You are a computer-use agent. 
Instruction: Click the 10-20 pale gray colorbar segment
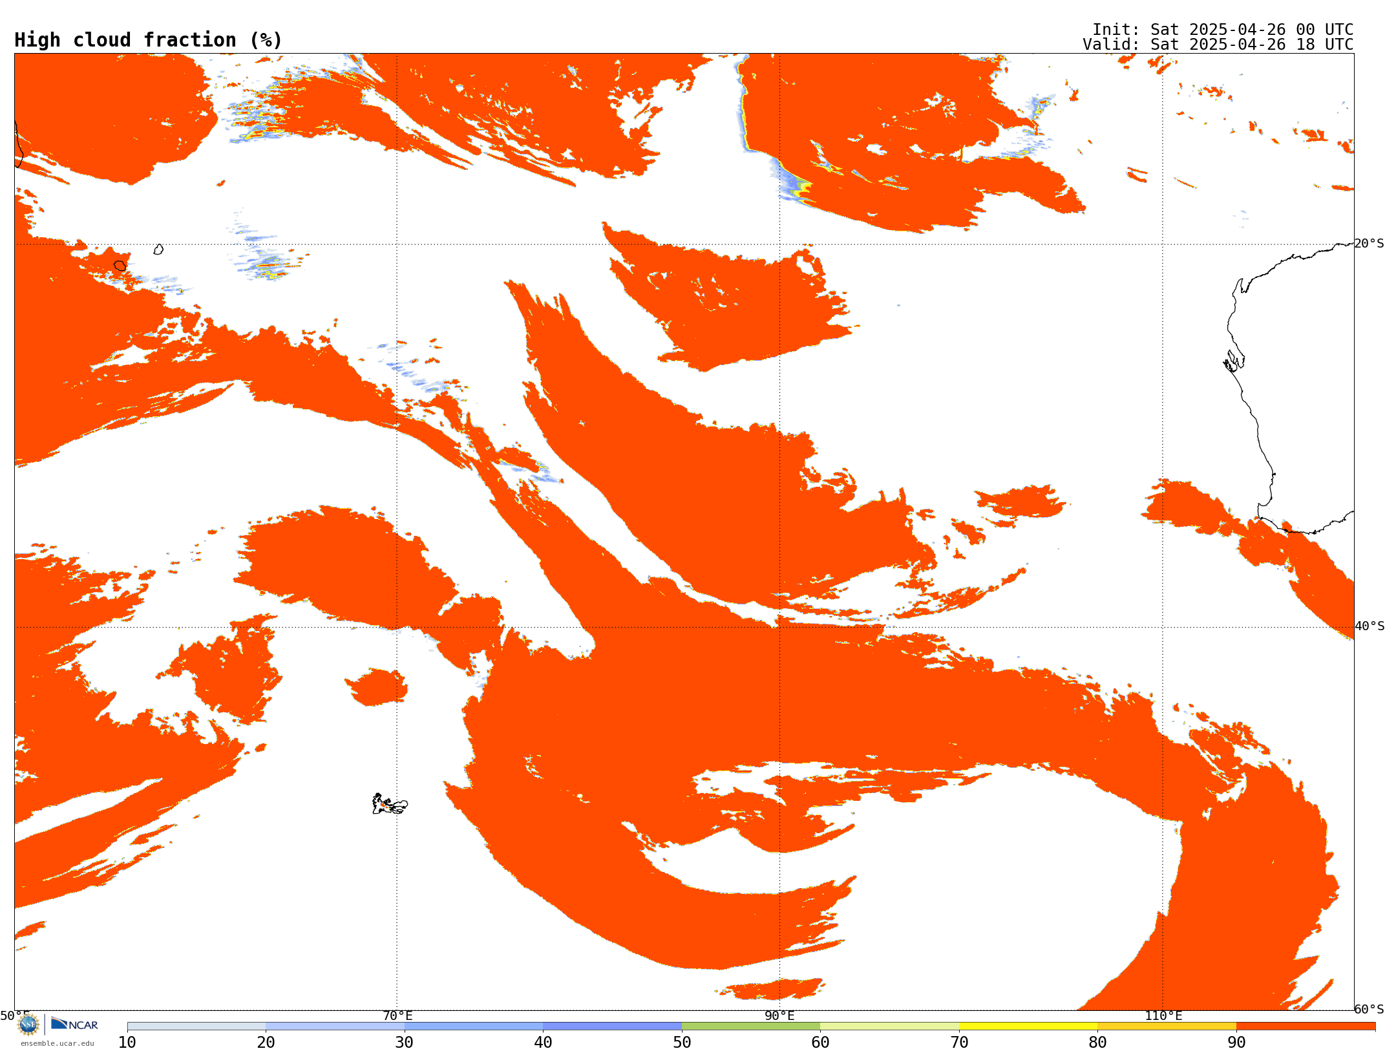(196, 1026)
